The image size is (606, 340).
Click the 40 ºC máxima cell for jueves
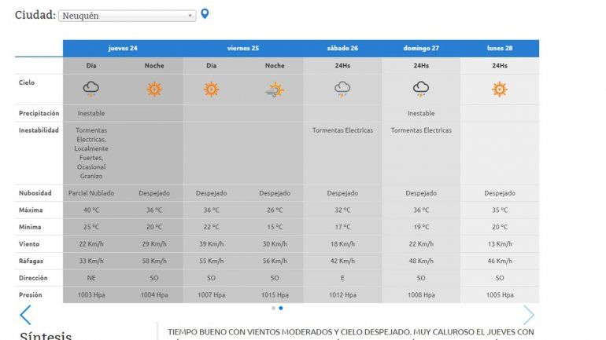(91, 210)
